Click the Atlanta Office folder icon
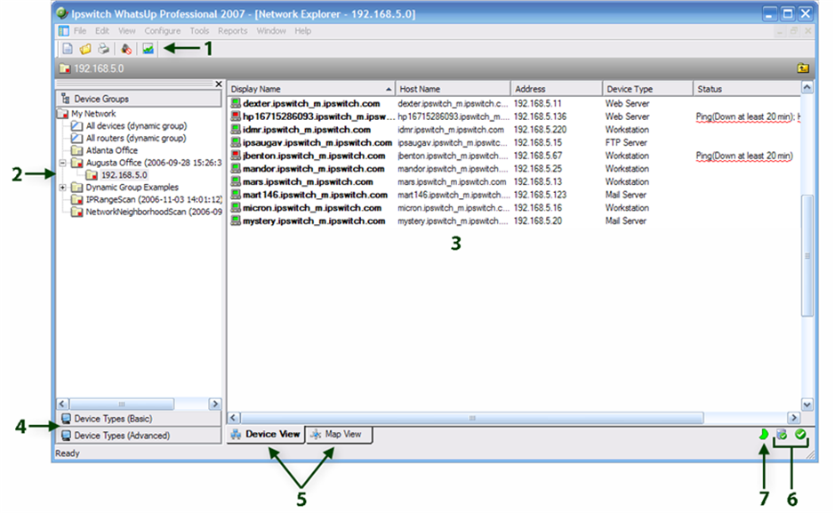 pyautogui.click(x=76, y=150)
